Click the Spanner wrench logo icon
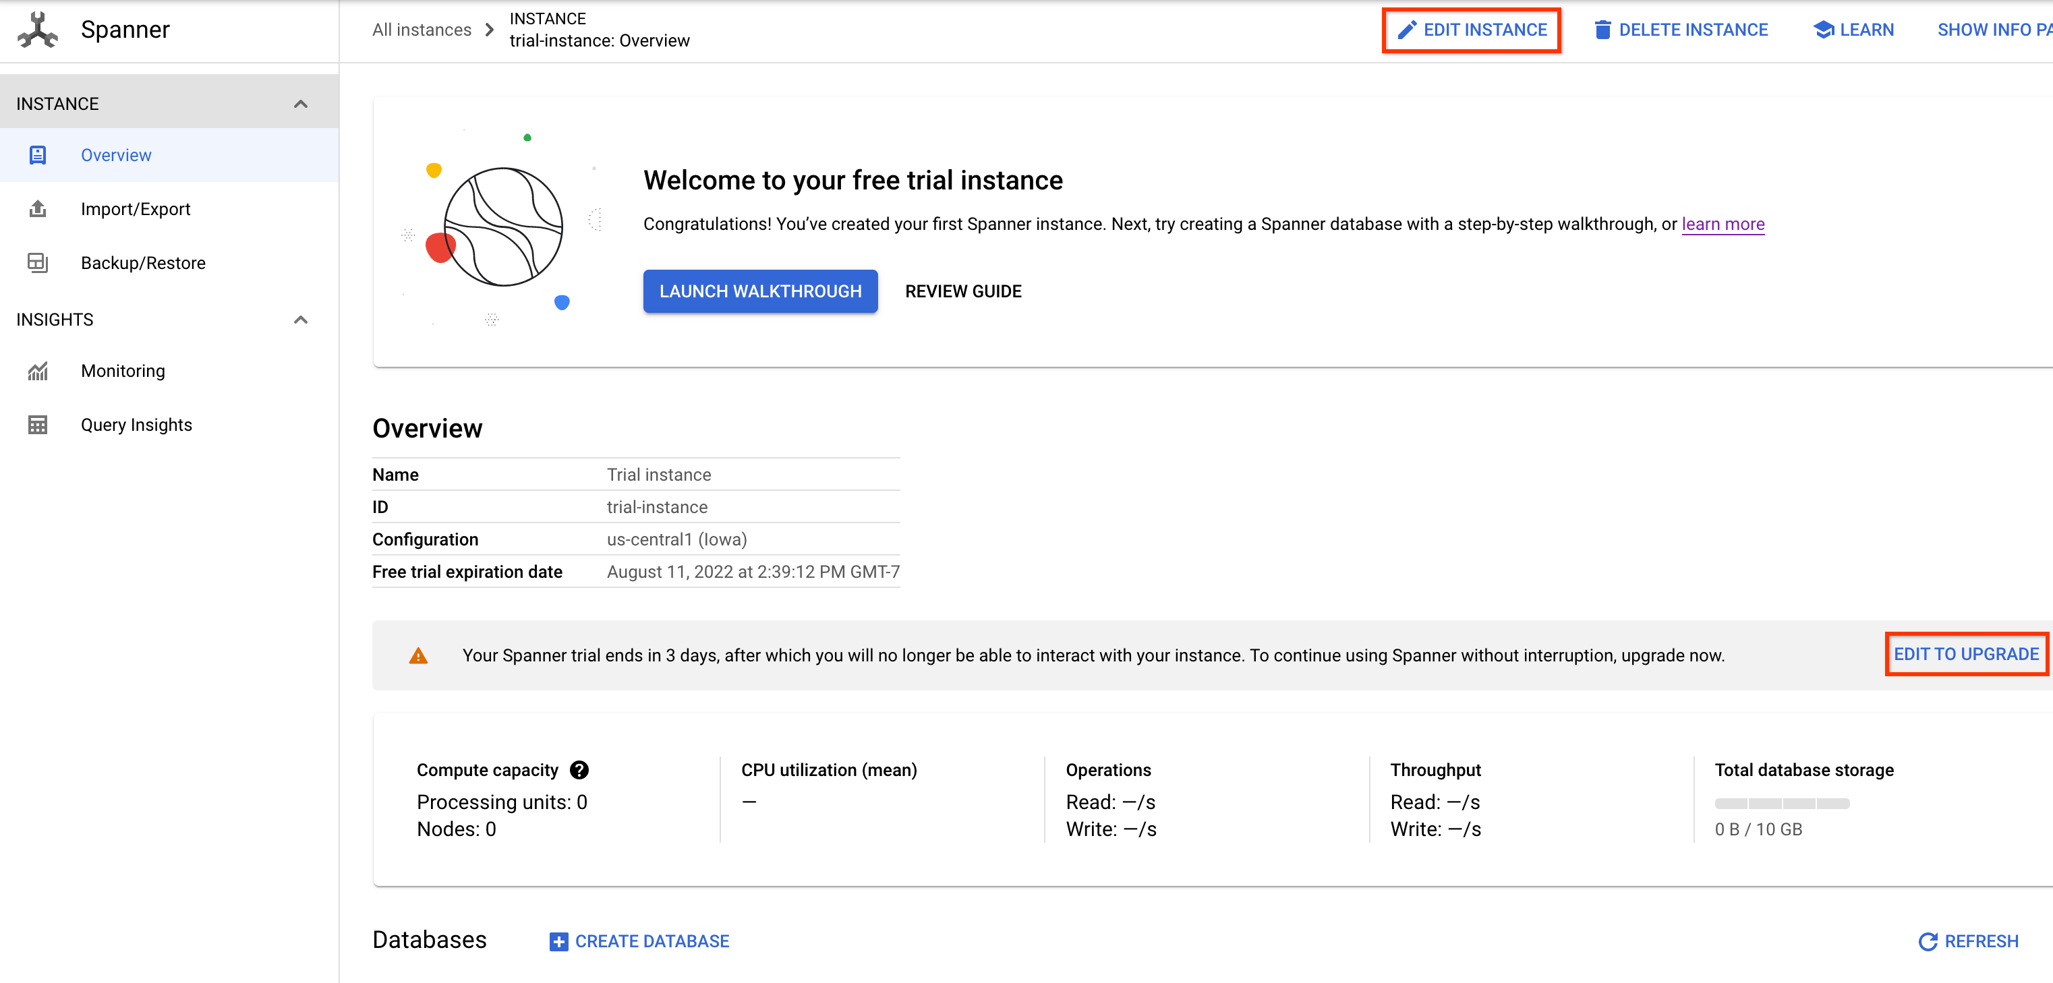 [35, 29]
